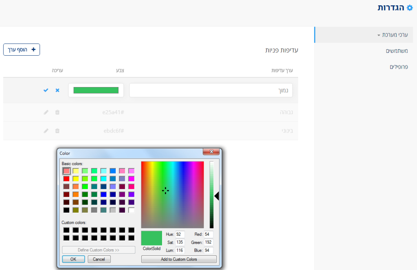Click the green color field in edit row
Viewport: 417px width, 270px height.
tap(96, 90)
